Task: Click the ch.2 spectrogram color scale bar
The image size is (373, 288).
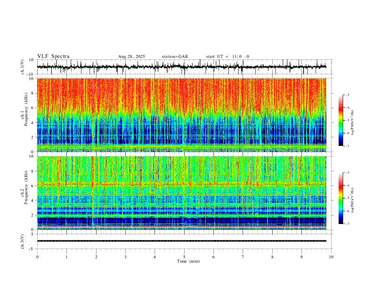Action: 341,198
